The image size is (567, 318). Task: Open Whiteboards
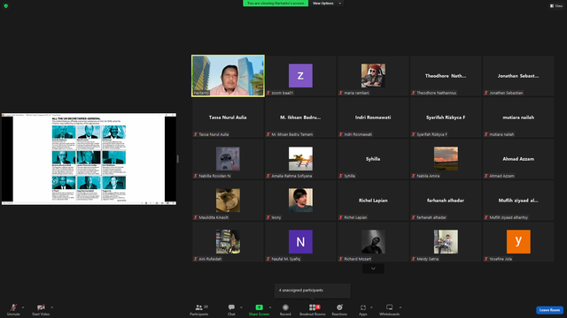(x=389, y=309)
